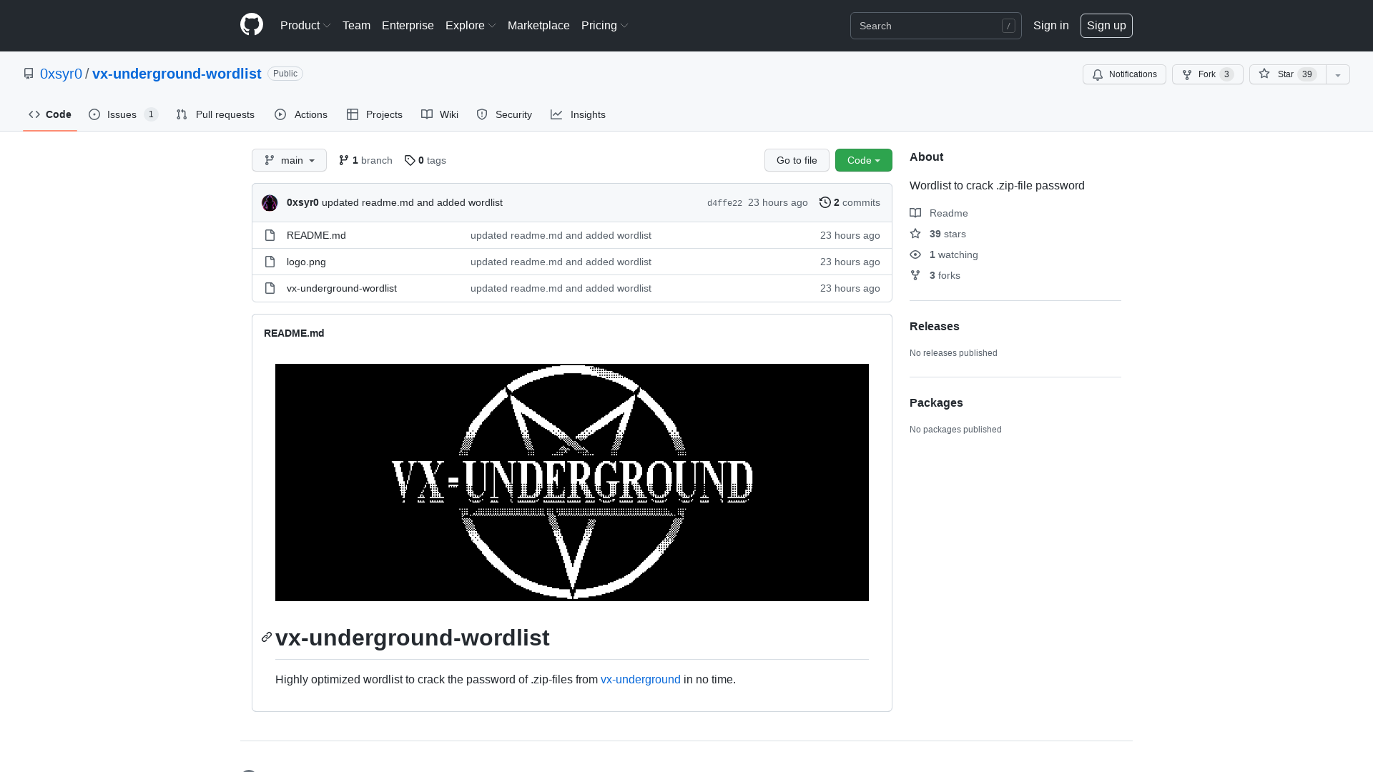Open the logo.png file

[306, 262]
